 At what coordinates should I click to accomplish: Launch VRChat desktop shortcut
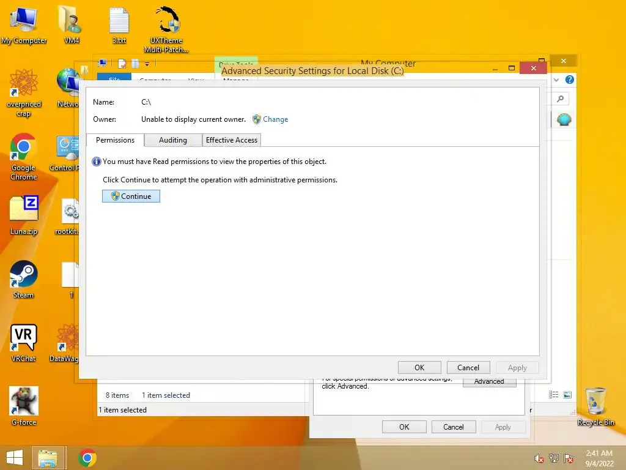pyautogui.click(x=24, y=343)
